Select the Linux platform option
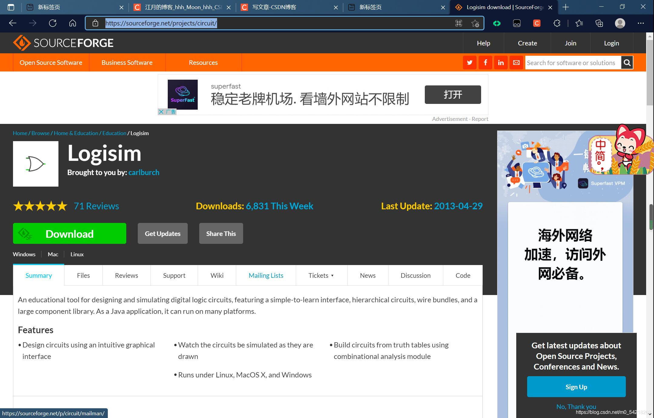The width and height of the screenshot is (654, 418). click(77, 254)
